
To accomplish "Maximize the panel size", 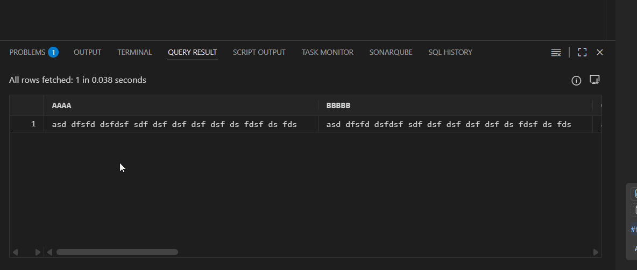I will click(582, 52).
